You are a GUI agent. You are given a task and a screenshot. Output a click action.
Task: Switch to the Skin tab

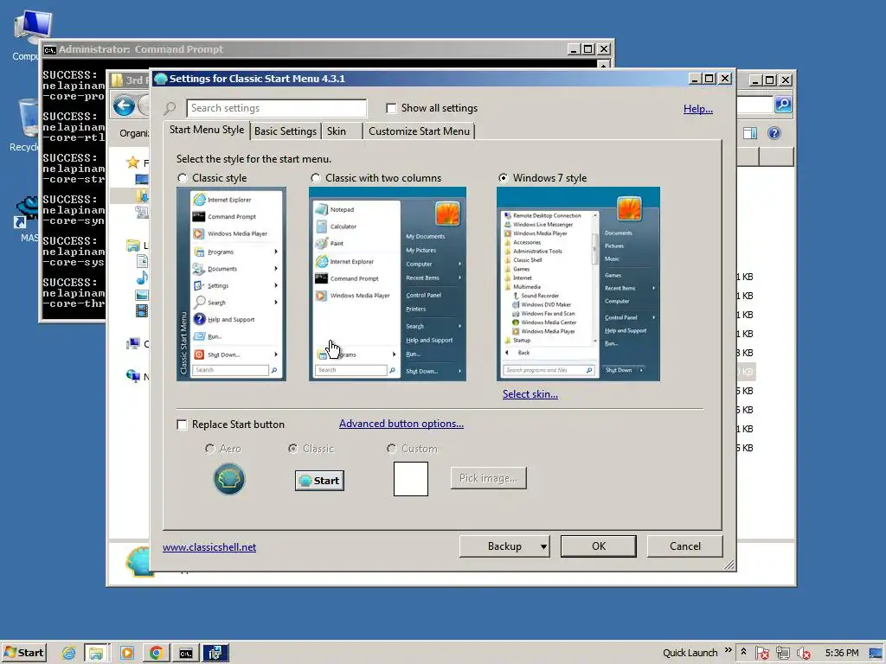tap(337, 131)
